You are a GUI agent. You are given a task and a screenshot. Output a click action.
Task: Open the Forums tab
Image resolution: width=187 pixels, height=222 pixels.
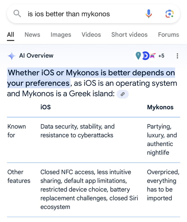pos(169,35)
